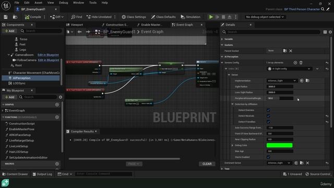Browse to asset in Content Browser icon

pyautogui.click(x=15, y=17)
